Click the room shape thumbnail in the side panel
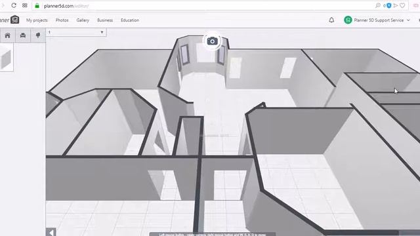Screen dimensions: 420x236 coord(6,58)
